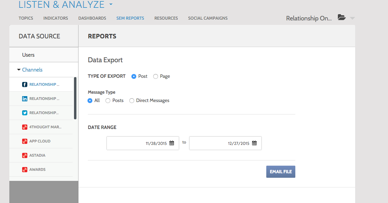This screenshot has height=203, width=388.
Task: Open the end date calendar picker
Action: pyautogui.click(x=254, y=143)
